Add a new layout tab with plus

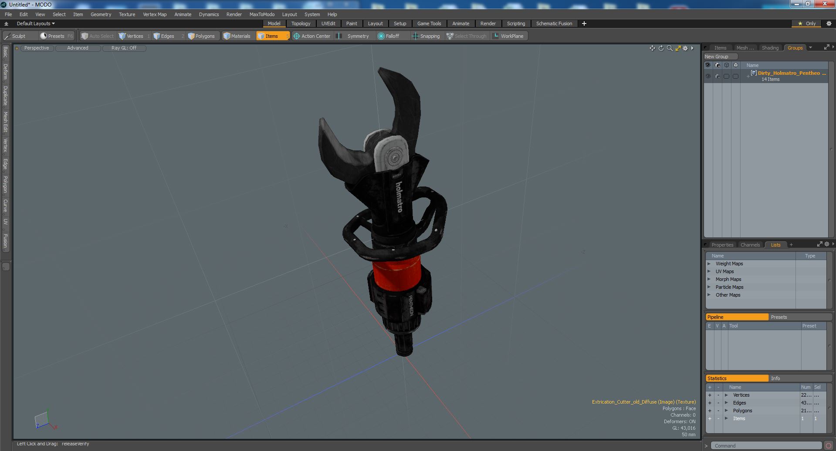point(584,23)
